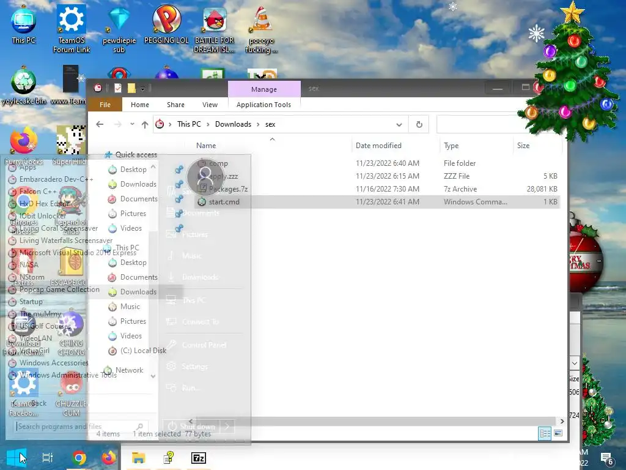Open the View ribbon tab
This screenshot has width=626, height=470.
click(210, 105)
